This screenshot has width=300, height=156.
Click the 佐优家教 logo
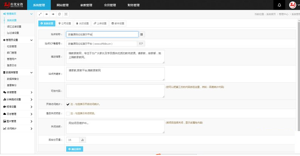coord(13,5)
